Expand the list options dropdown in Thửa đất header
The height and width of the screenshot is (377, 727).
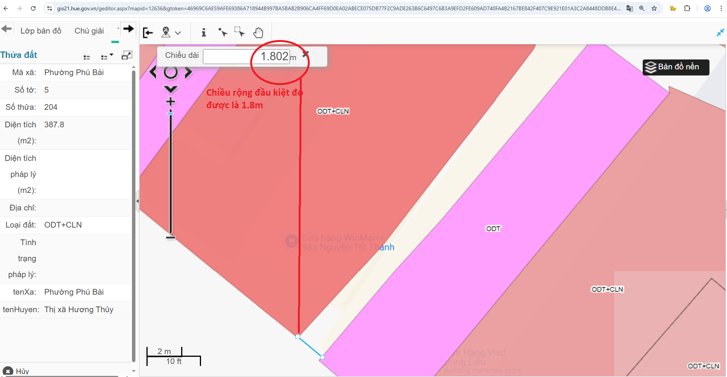click(107, 57)
